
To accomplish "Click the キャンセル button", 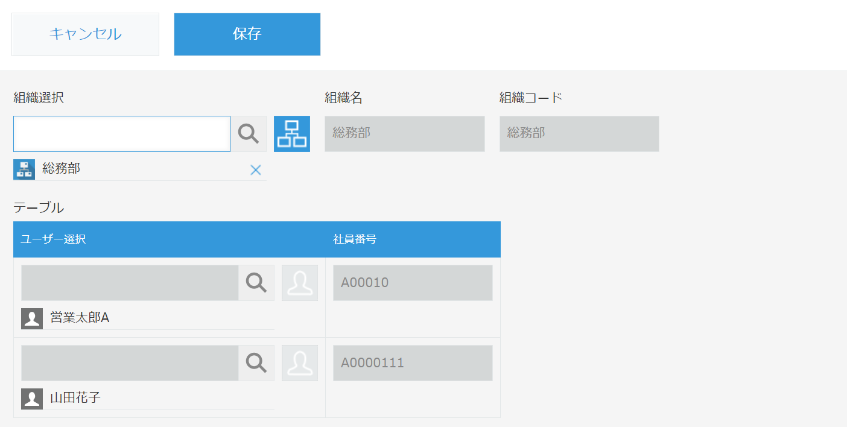I will click(x=85, y=34).
